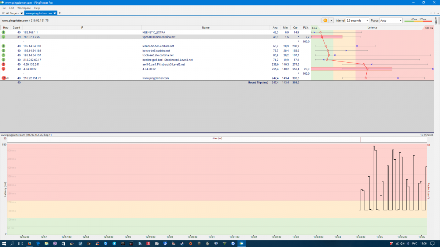Screen dimensions: 440x247
Task: Toggle the hop 1 graph marker
Action: point(3,32)
